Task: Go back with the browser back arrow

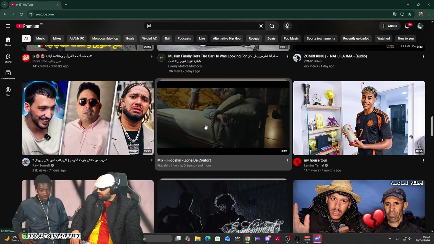Action: 5,14
